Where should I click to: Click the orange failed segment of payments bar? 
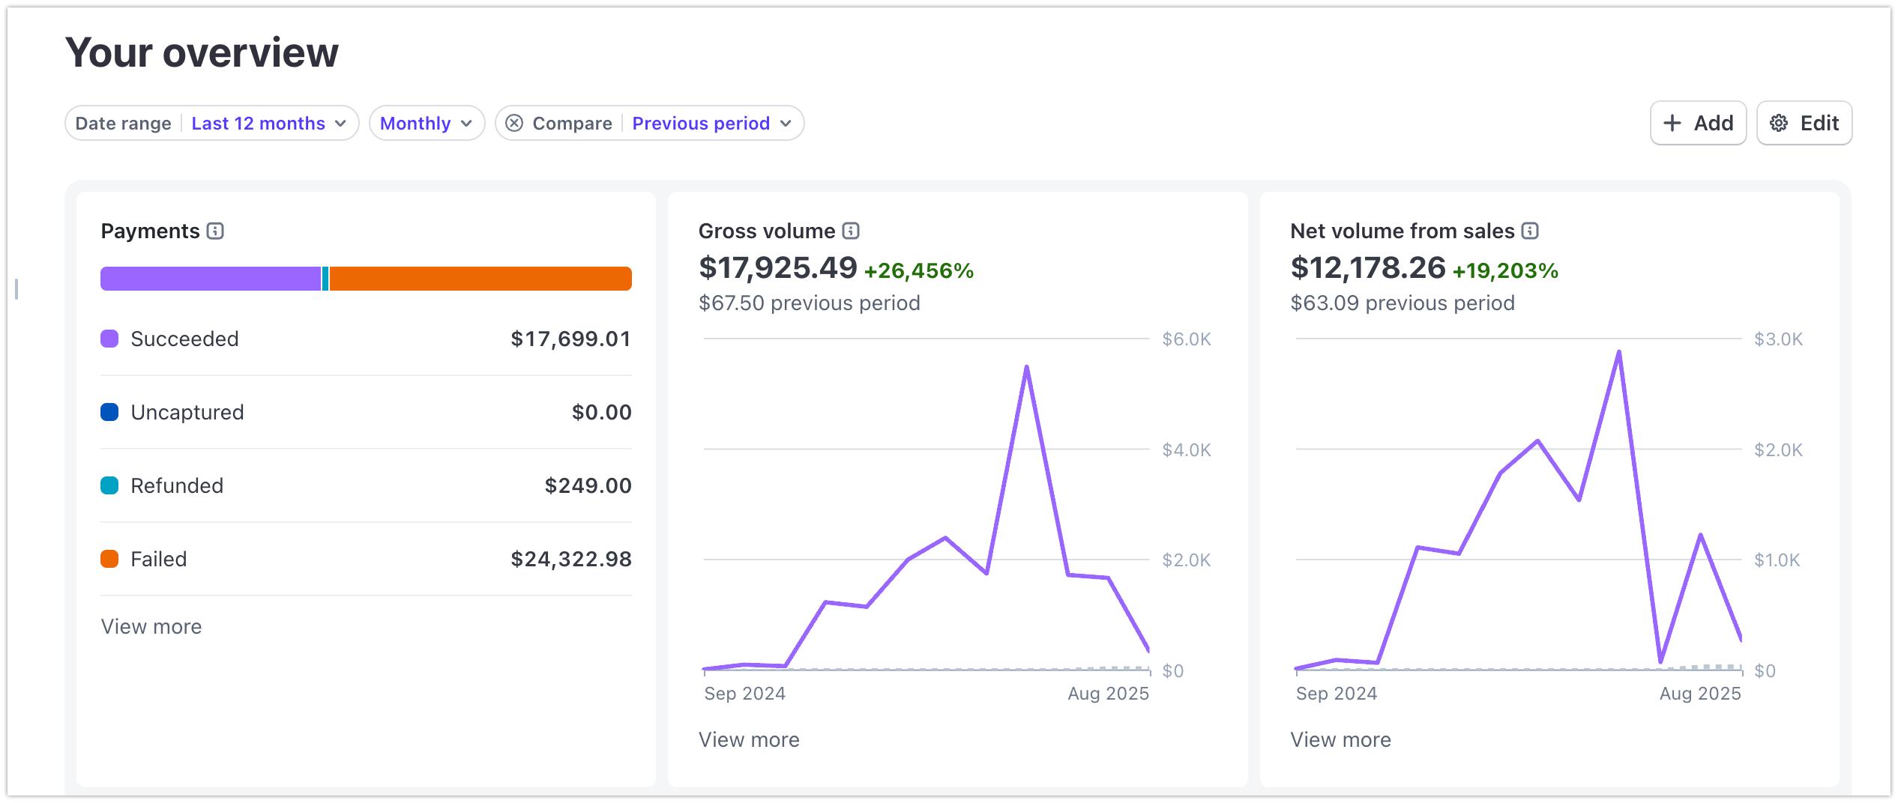click(480, 279)
